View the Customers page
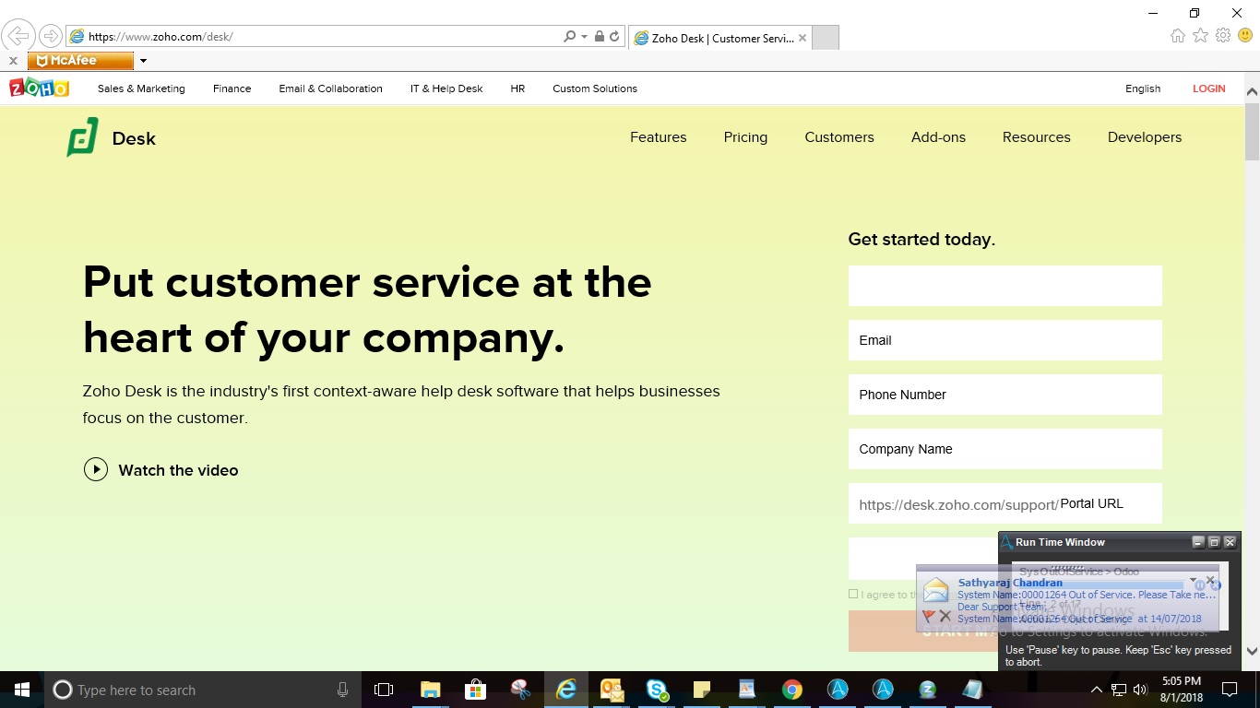This screenshot has width=1260, height=708. tap(839, 137)
